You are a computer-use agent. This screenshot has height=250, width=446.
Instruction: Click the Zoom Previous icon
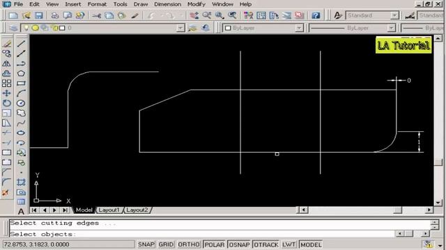pos(232,15)
